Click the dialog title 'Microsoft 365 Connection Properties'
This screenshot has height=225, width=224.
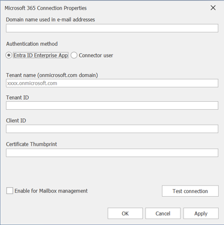[46, 8]
